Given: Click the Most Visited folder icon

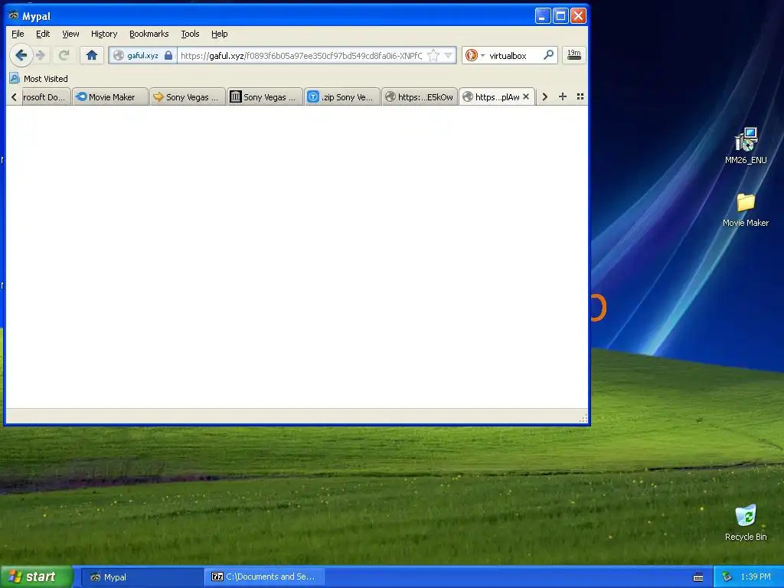Looking at the screenshot, I should click(x=15, y=79).
